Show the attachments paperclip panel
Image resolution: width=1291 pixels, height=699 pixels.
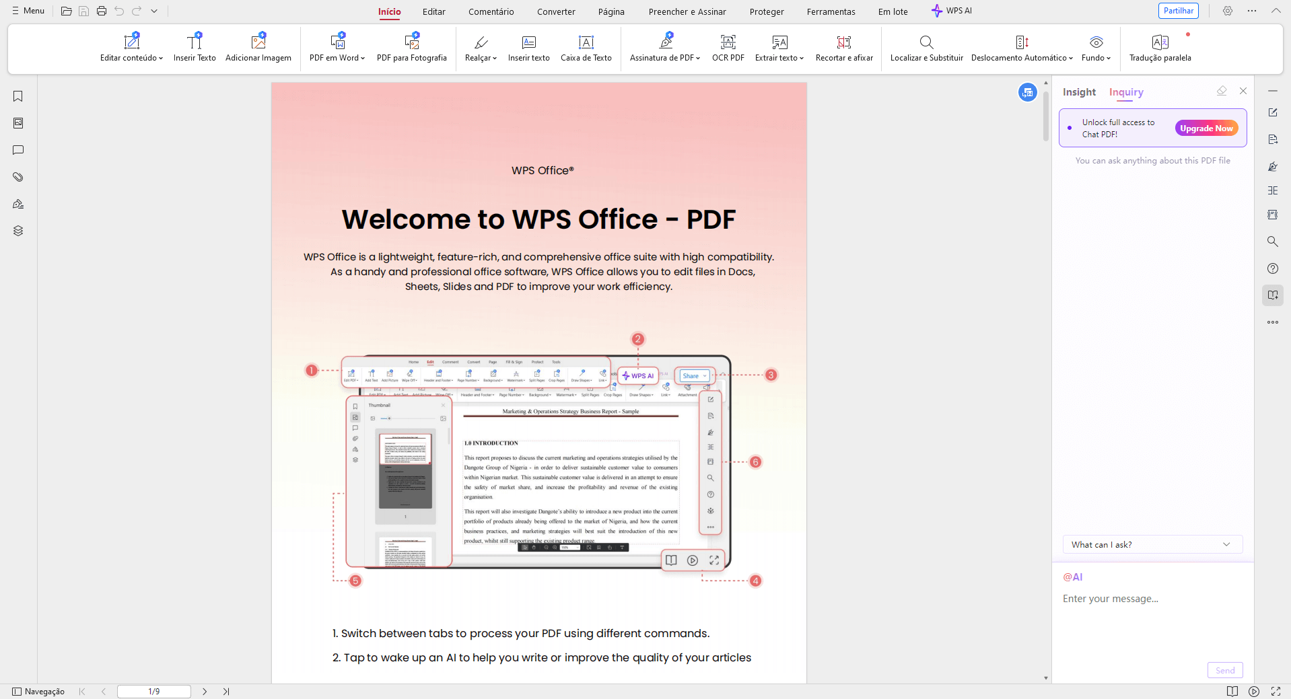click(x=18, y=177)
